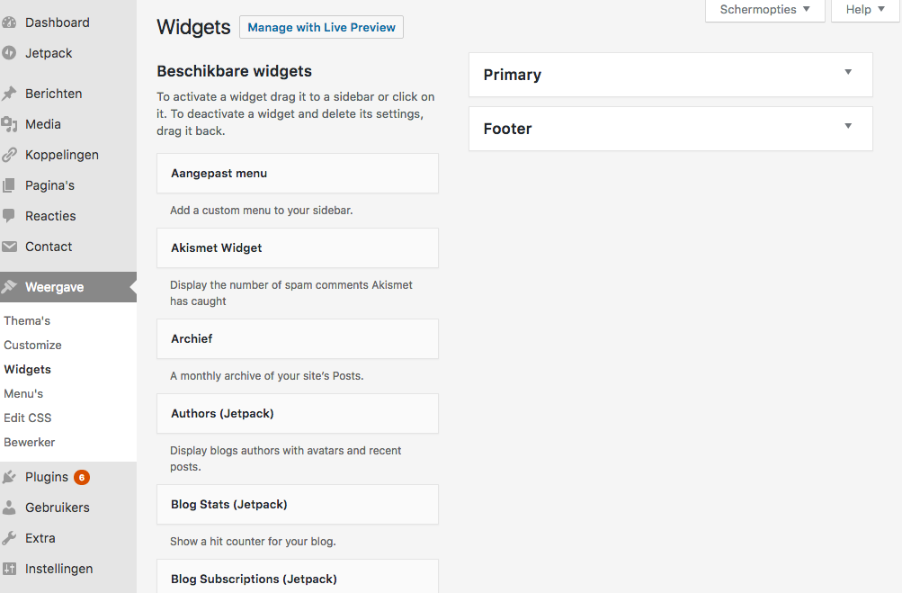Click the Reacties comment bubble icon

[x=9, y=216]
